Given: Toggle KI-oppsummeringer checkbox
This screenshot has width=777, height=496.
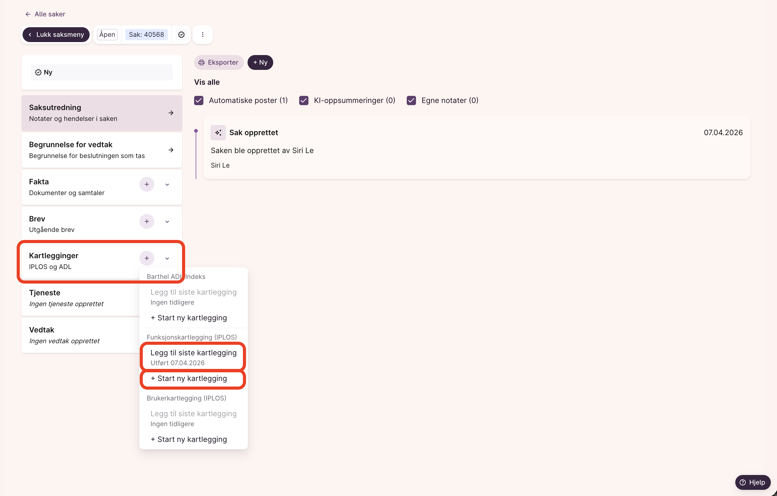Looking at the screenshot, I should coord(304,100).
